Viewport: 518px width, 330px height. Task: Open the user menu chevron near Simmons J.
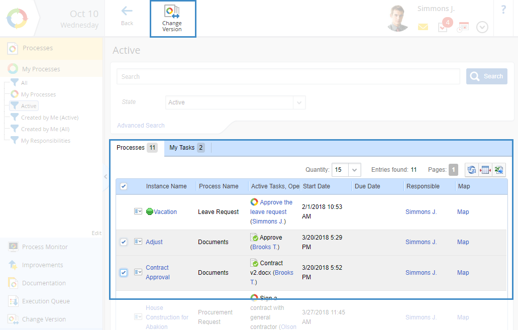(x=482, y=27)
